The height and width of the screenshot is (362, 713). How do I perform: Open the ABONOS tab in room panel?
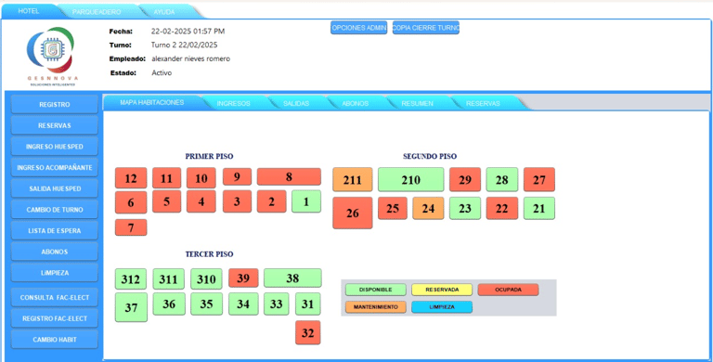356,103
